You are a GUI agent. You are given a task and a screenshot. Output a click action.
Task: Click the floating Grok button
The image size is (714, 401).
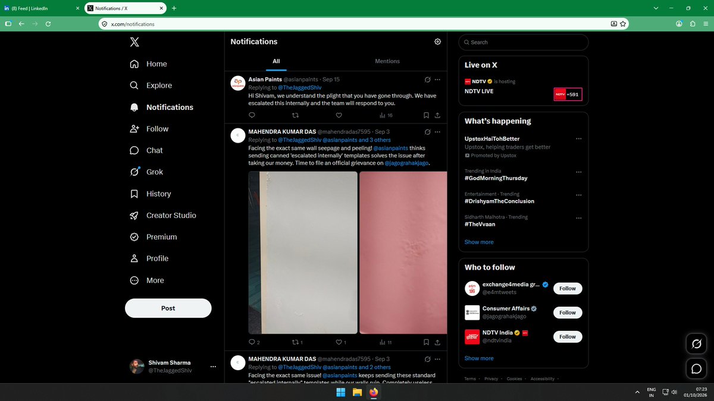pyautogui.click(x=696, y=344)
